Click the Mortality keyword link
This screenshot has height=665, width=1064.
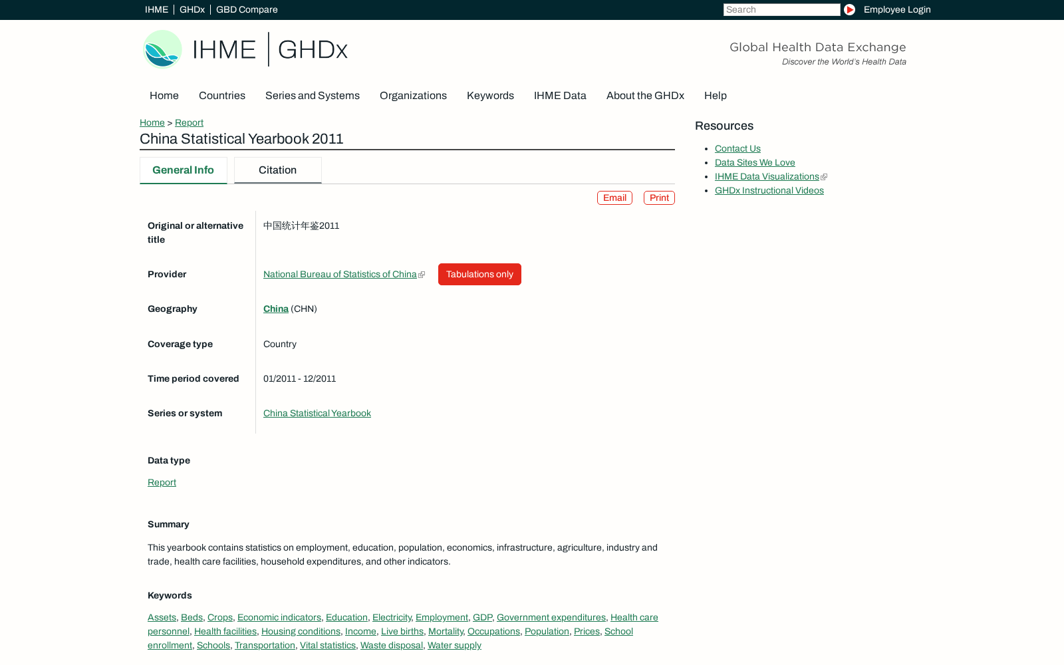446,631
